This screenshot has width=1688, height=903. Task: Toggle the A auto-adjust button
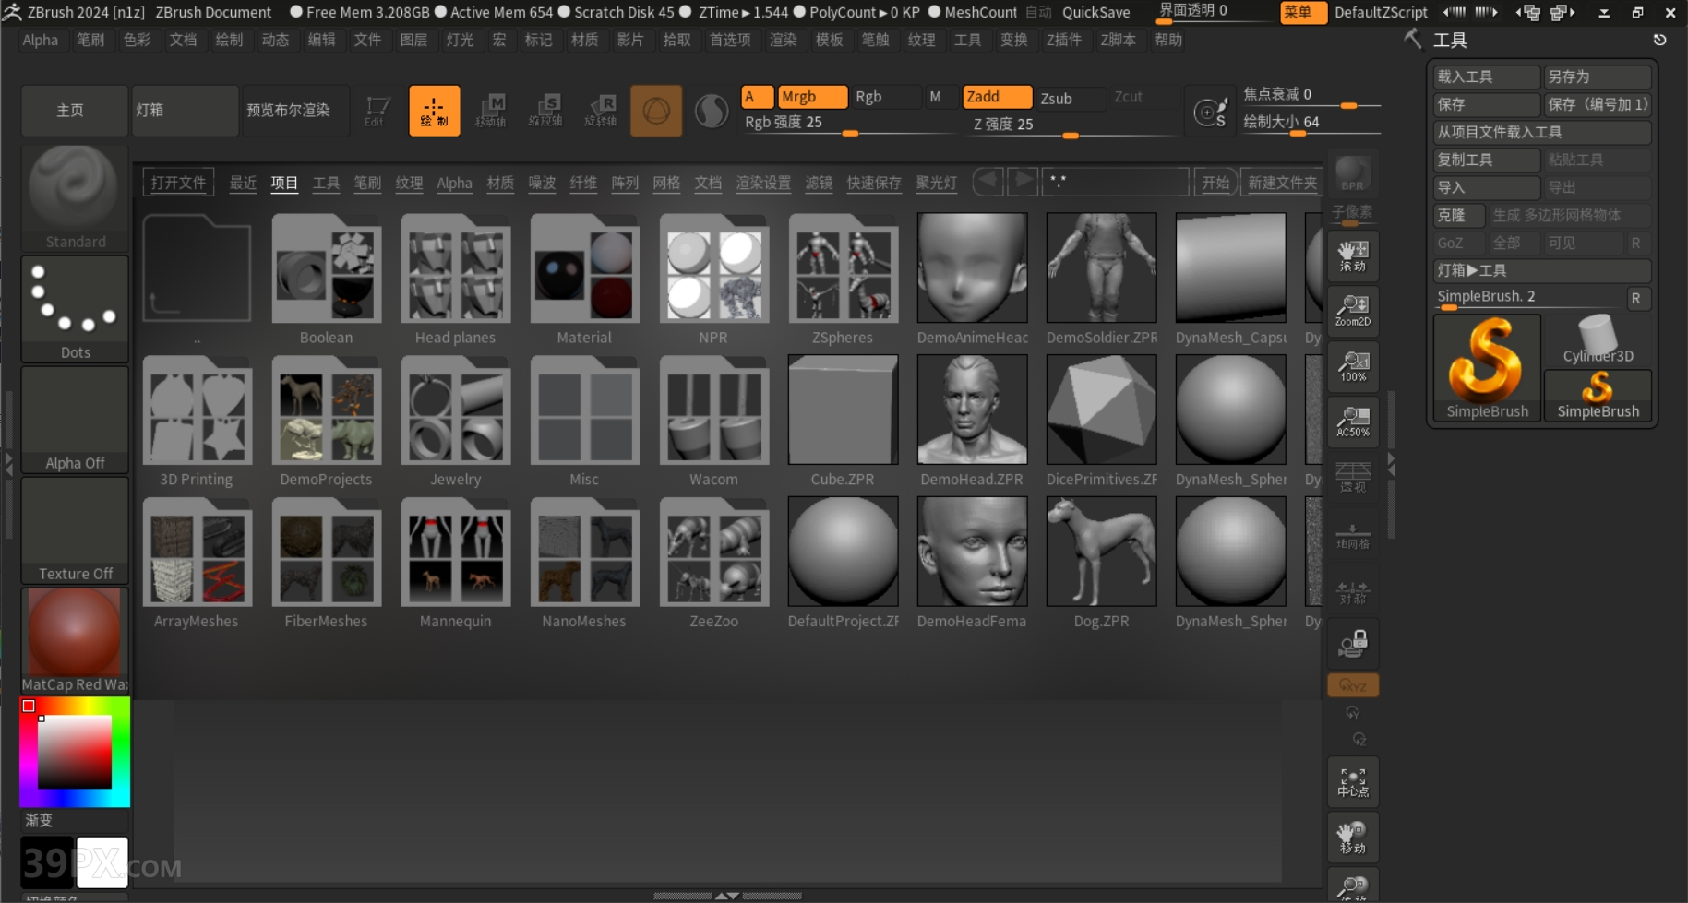(757, 97)
